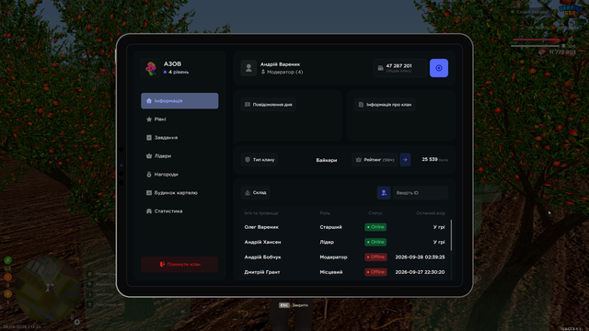
Task: Click the Статус column header
Action: [375, 213]
